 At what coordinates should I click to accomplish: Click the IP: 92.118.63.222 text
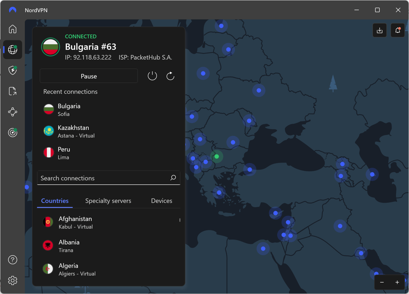(88, 58)
